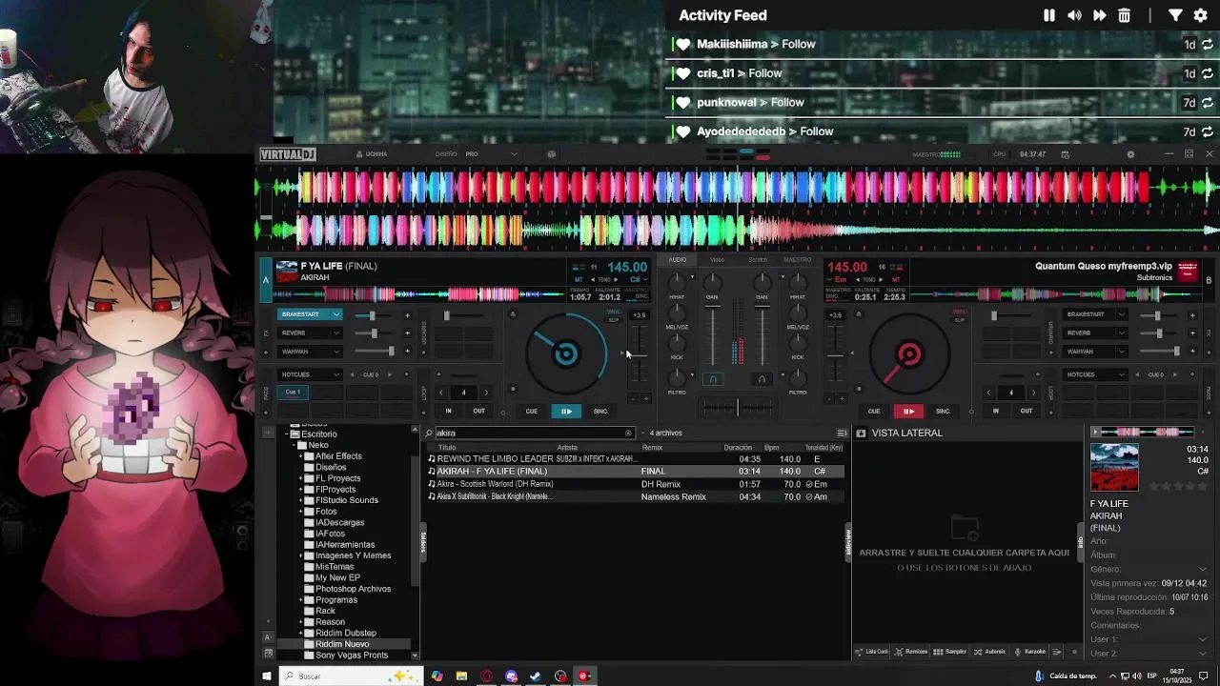1220x686 pixels.
Task: Replay the Makiiishiima follow alert
Action: [x=1208, y=45]
